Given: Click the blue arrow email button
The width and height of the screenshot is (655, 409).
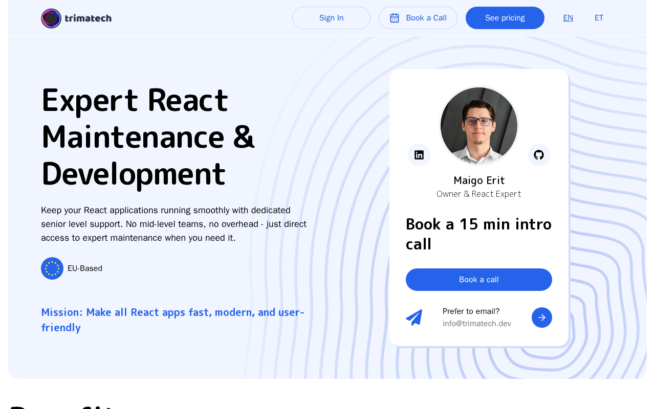Looking at the screenshot, I should coord(542,317).
